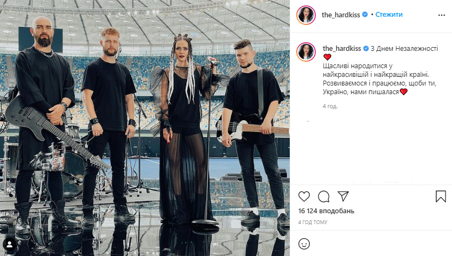Viewport: 452px width, 256px height.
Task: Click the 4 год. caption time label
Action: (x=330, y=106)
